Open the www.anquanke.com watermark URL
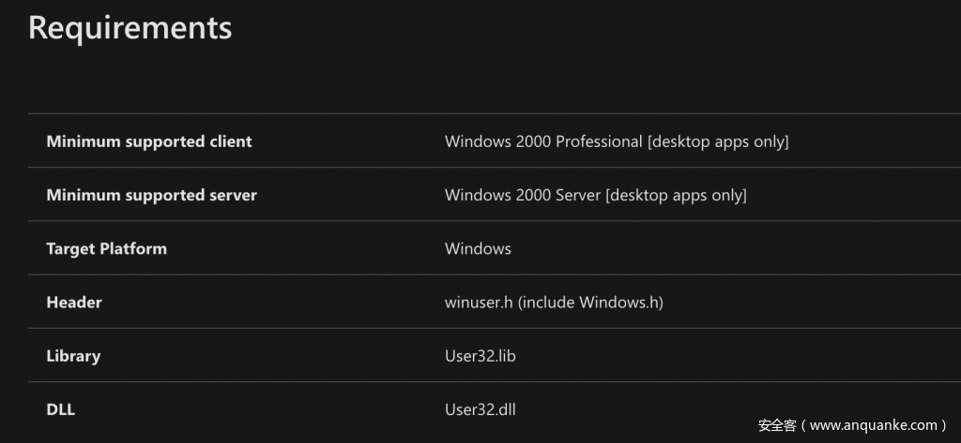961x443 pixels. 872,425
